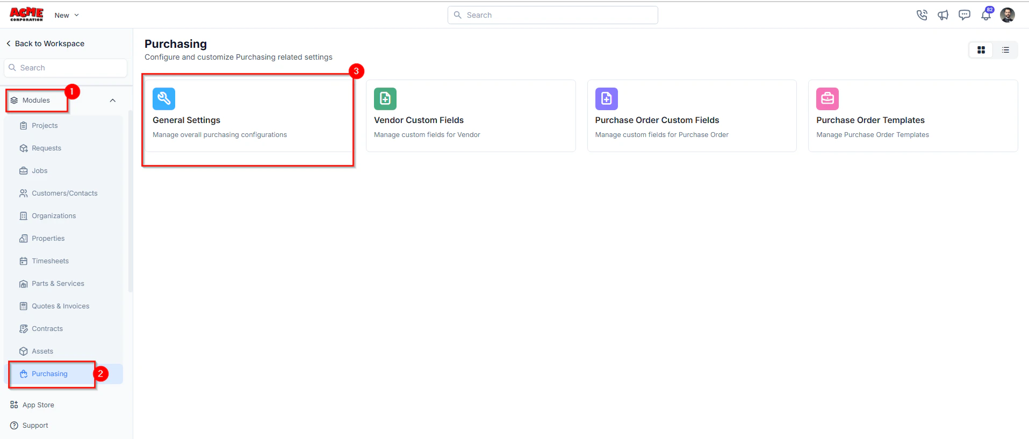Click the page subtitle about Purchasing settings
The image size is (1029, 439).
coord(239,57)
